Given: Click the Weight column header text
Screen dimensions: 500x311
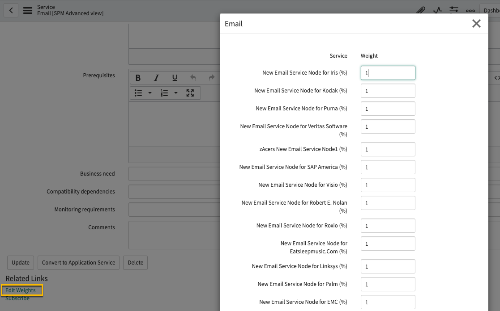Looking at the screenshot, I should click(369, 56).
